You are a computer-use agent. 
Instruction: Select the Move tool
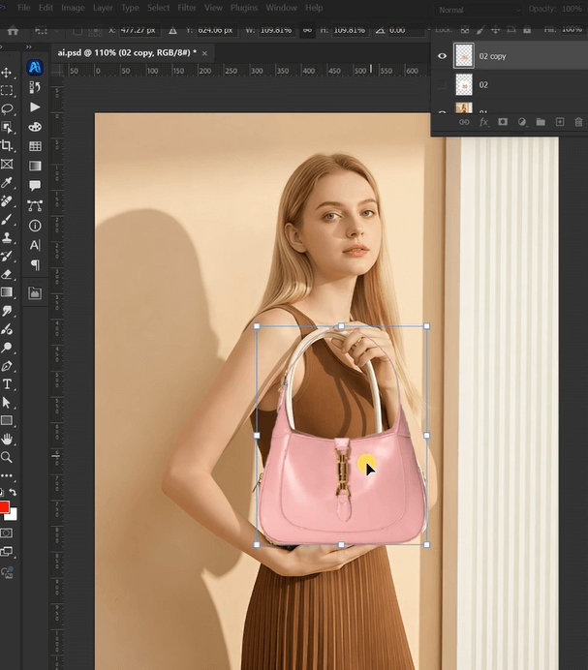coord(7,73)
